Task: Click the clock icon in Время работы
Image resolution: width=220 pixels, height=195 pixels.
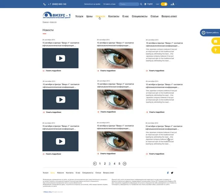Action: (x=204, y=33)
